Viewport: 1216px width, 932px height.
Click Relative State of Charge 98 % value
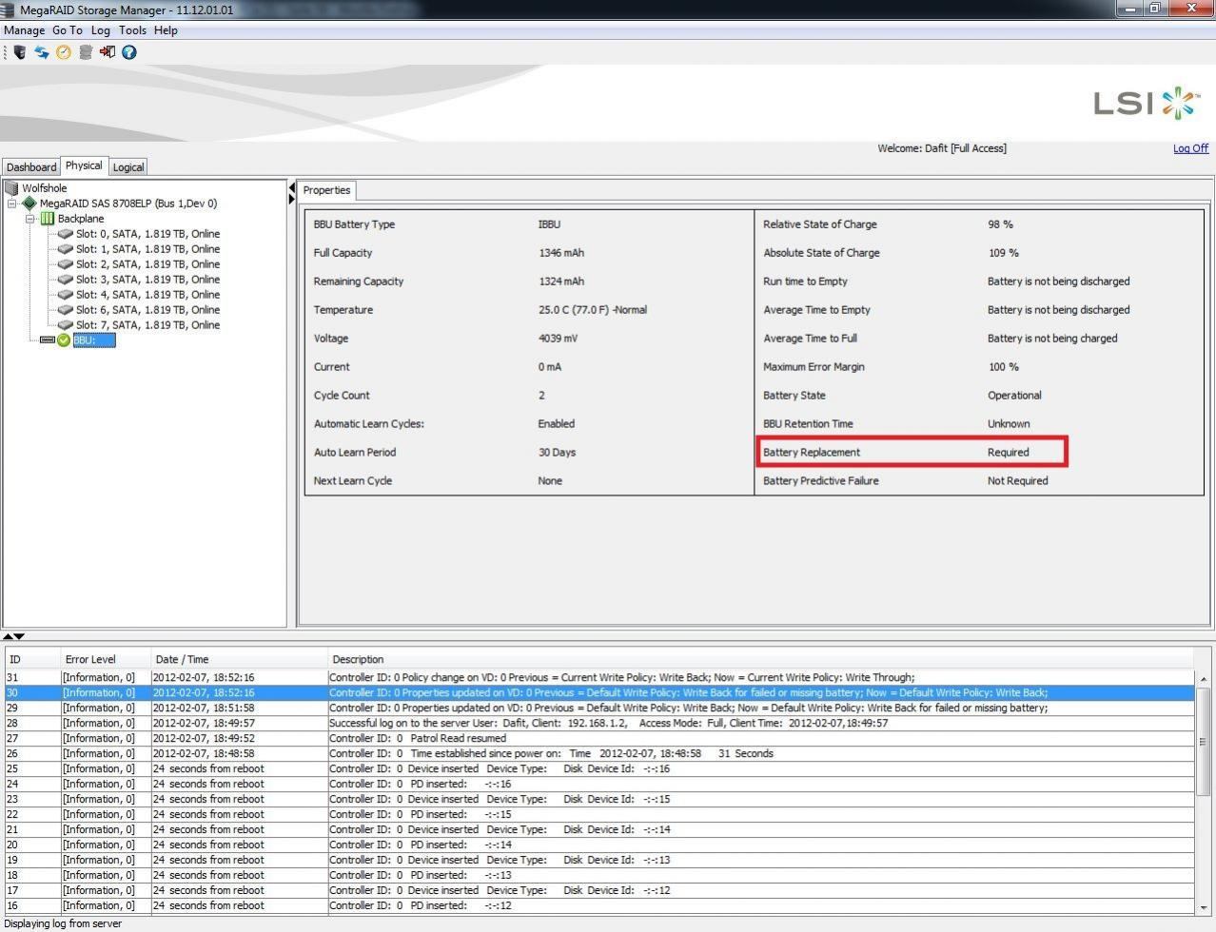(x=1000, y=224)
